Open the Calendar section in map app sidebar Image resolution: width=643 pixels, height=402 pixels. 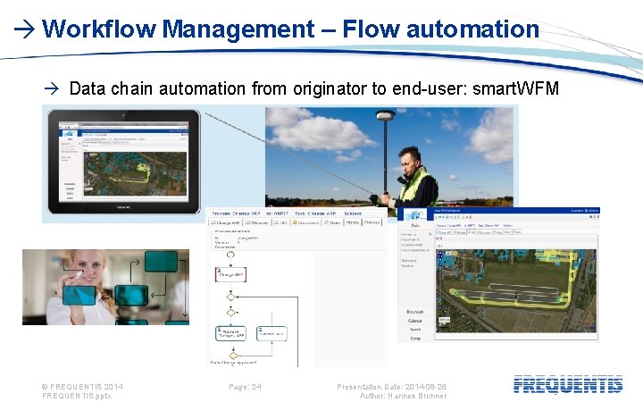tap(415, 321)
